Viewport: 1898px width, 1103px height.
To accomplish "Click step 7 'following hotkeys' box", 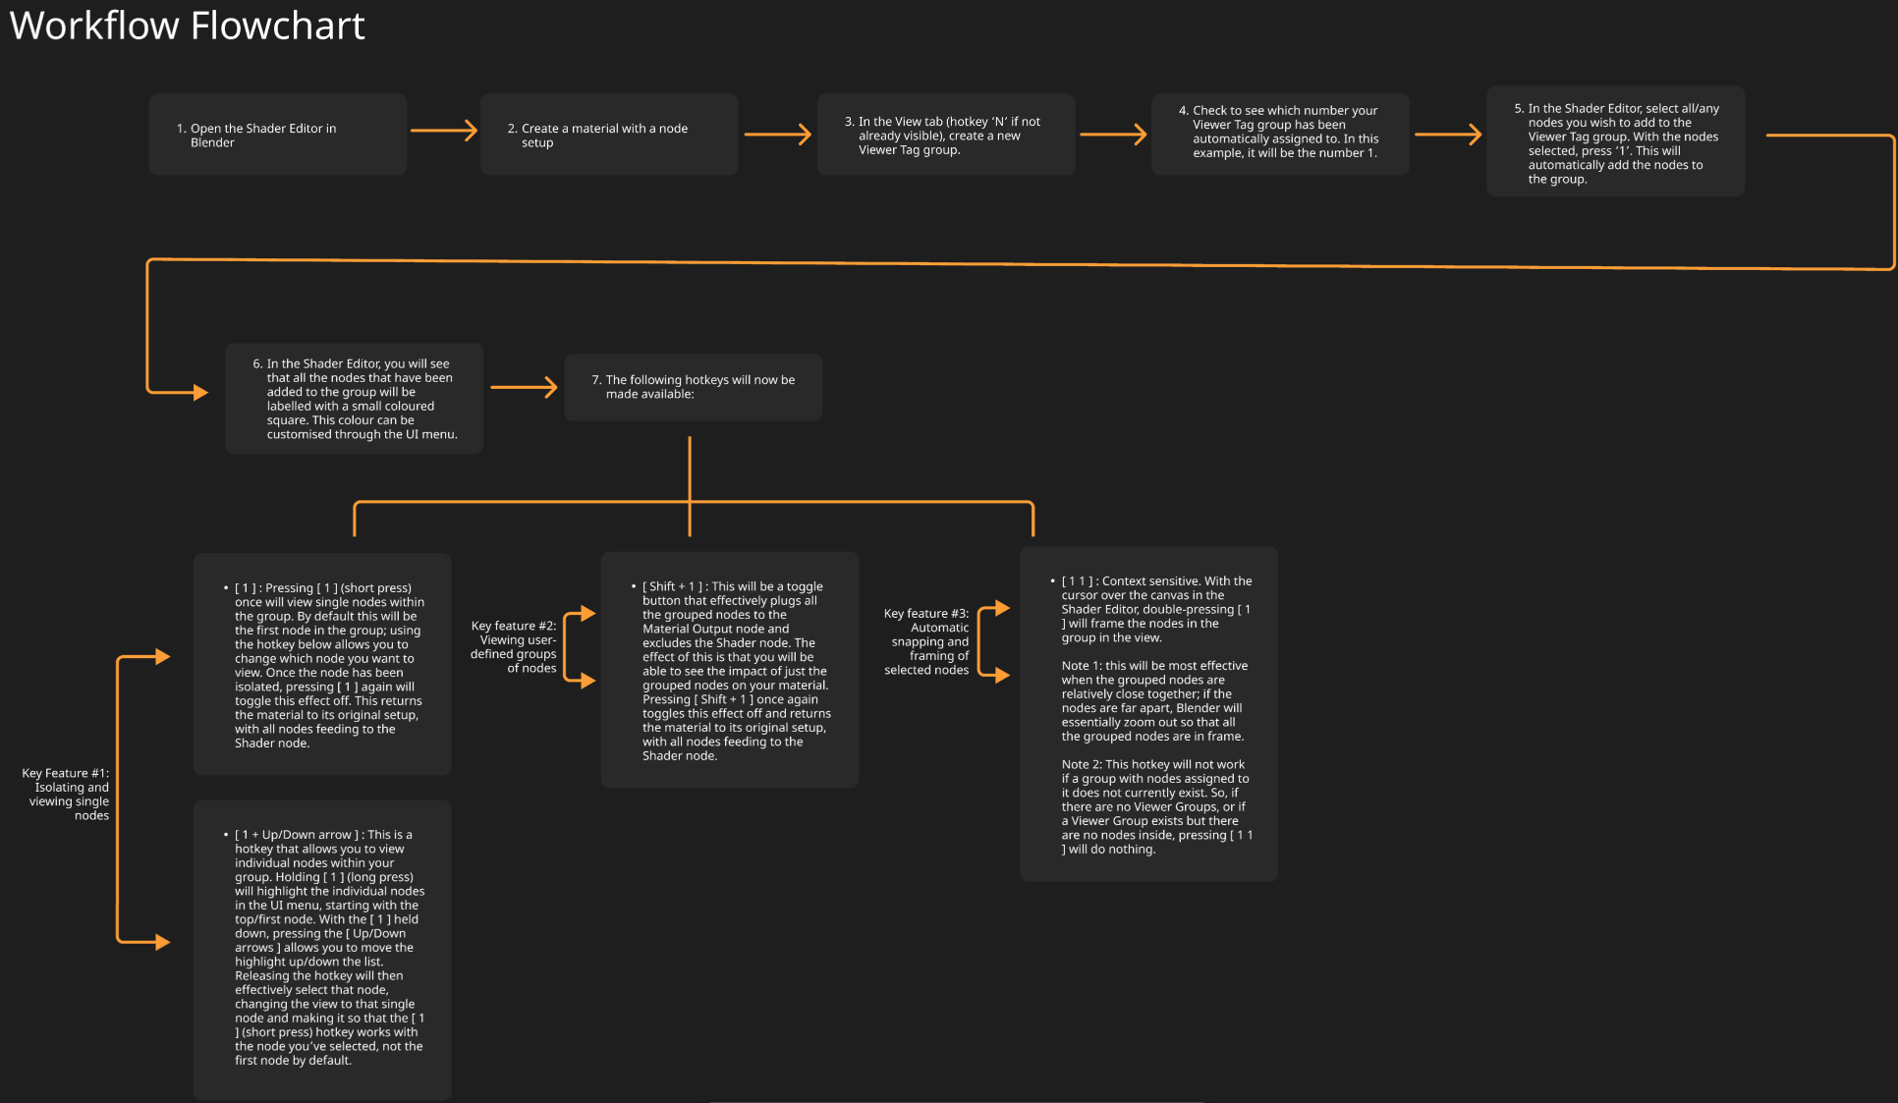I will [693, 387].
